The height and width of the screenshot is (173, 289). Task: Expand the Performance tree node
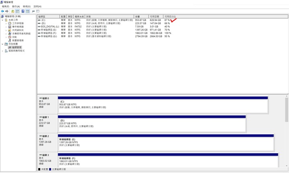point(6,37)
